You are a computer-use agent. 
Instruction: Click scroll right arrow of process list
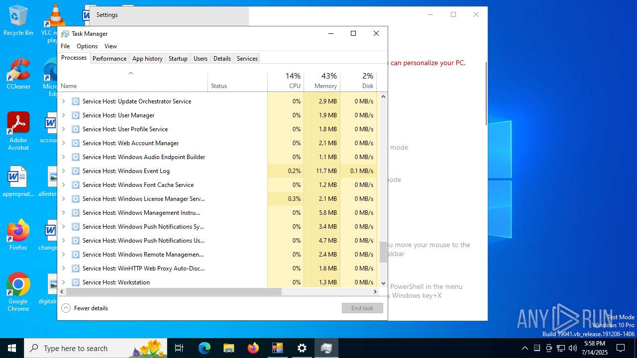[376, 292]
